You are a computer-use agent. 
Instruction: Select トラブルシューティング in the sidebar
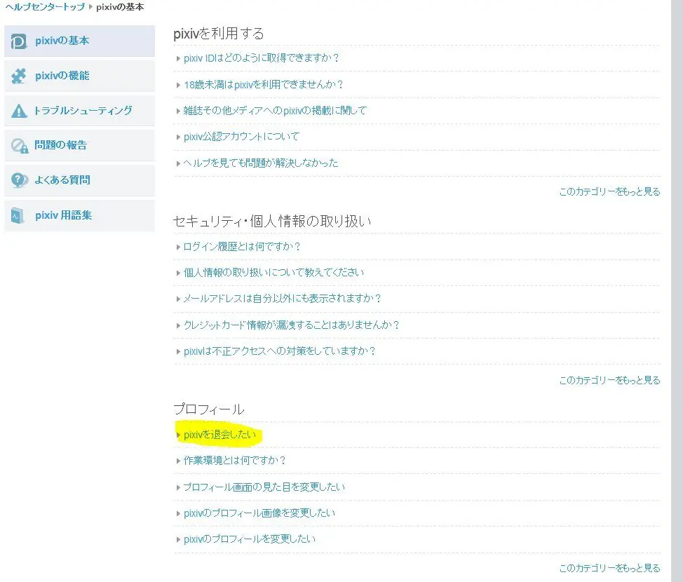(79, 111)
